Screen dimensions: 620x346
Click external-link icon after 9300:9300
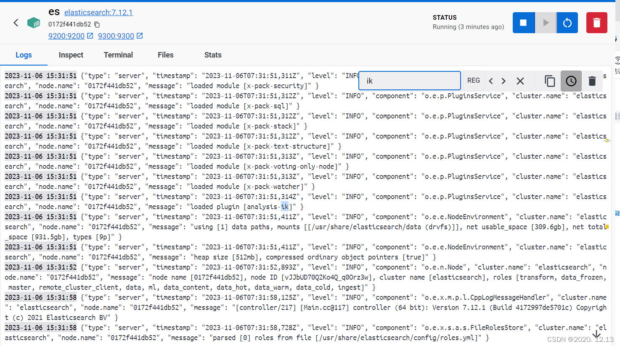(x=140, y=36)
